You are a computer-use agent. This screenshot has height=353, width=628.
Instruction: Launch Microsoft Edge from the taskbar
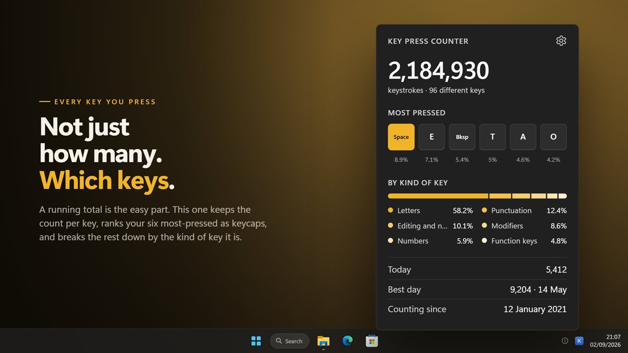pos(347,341)
